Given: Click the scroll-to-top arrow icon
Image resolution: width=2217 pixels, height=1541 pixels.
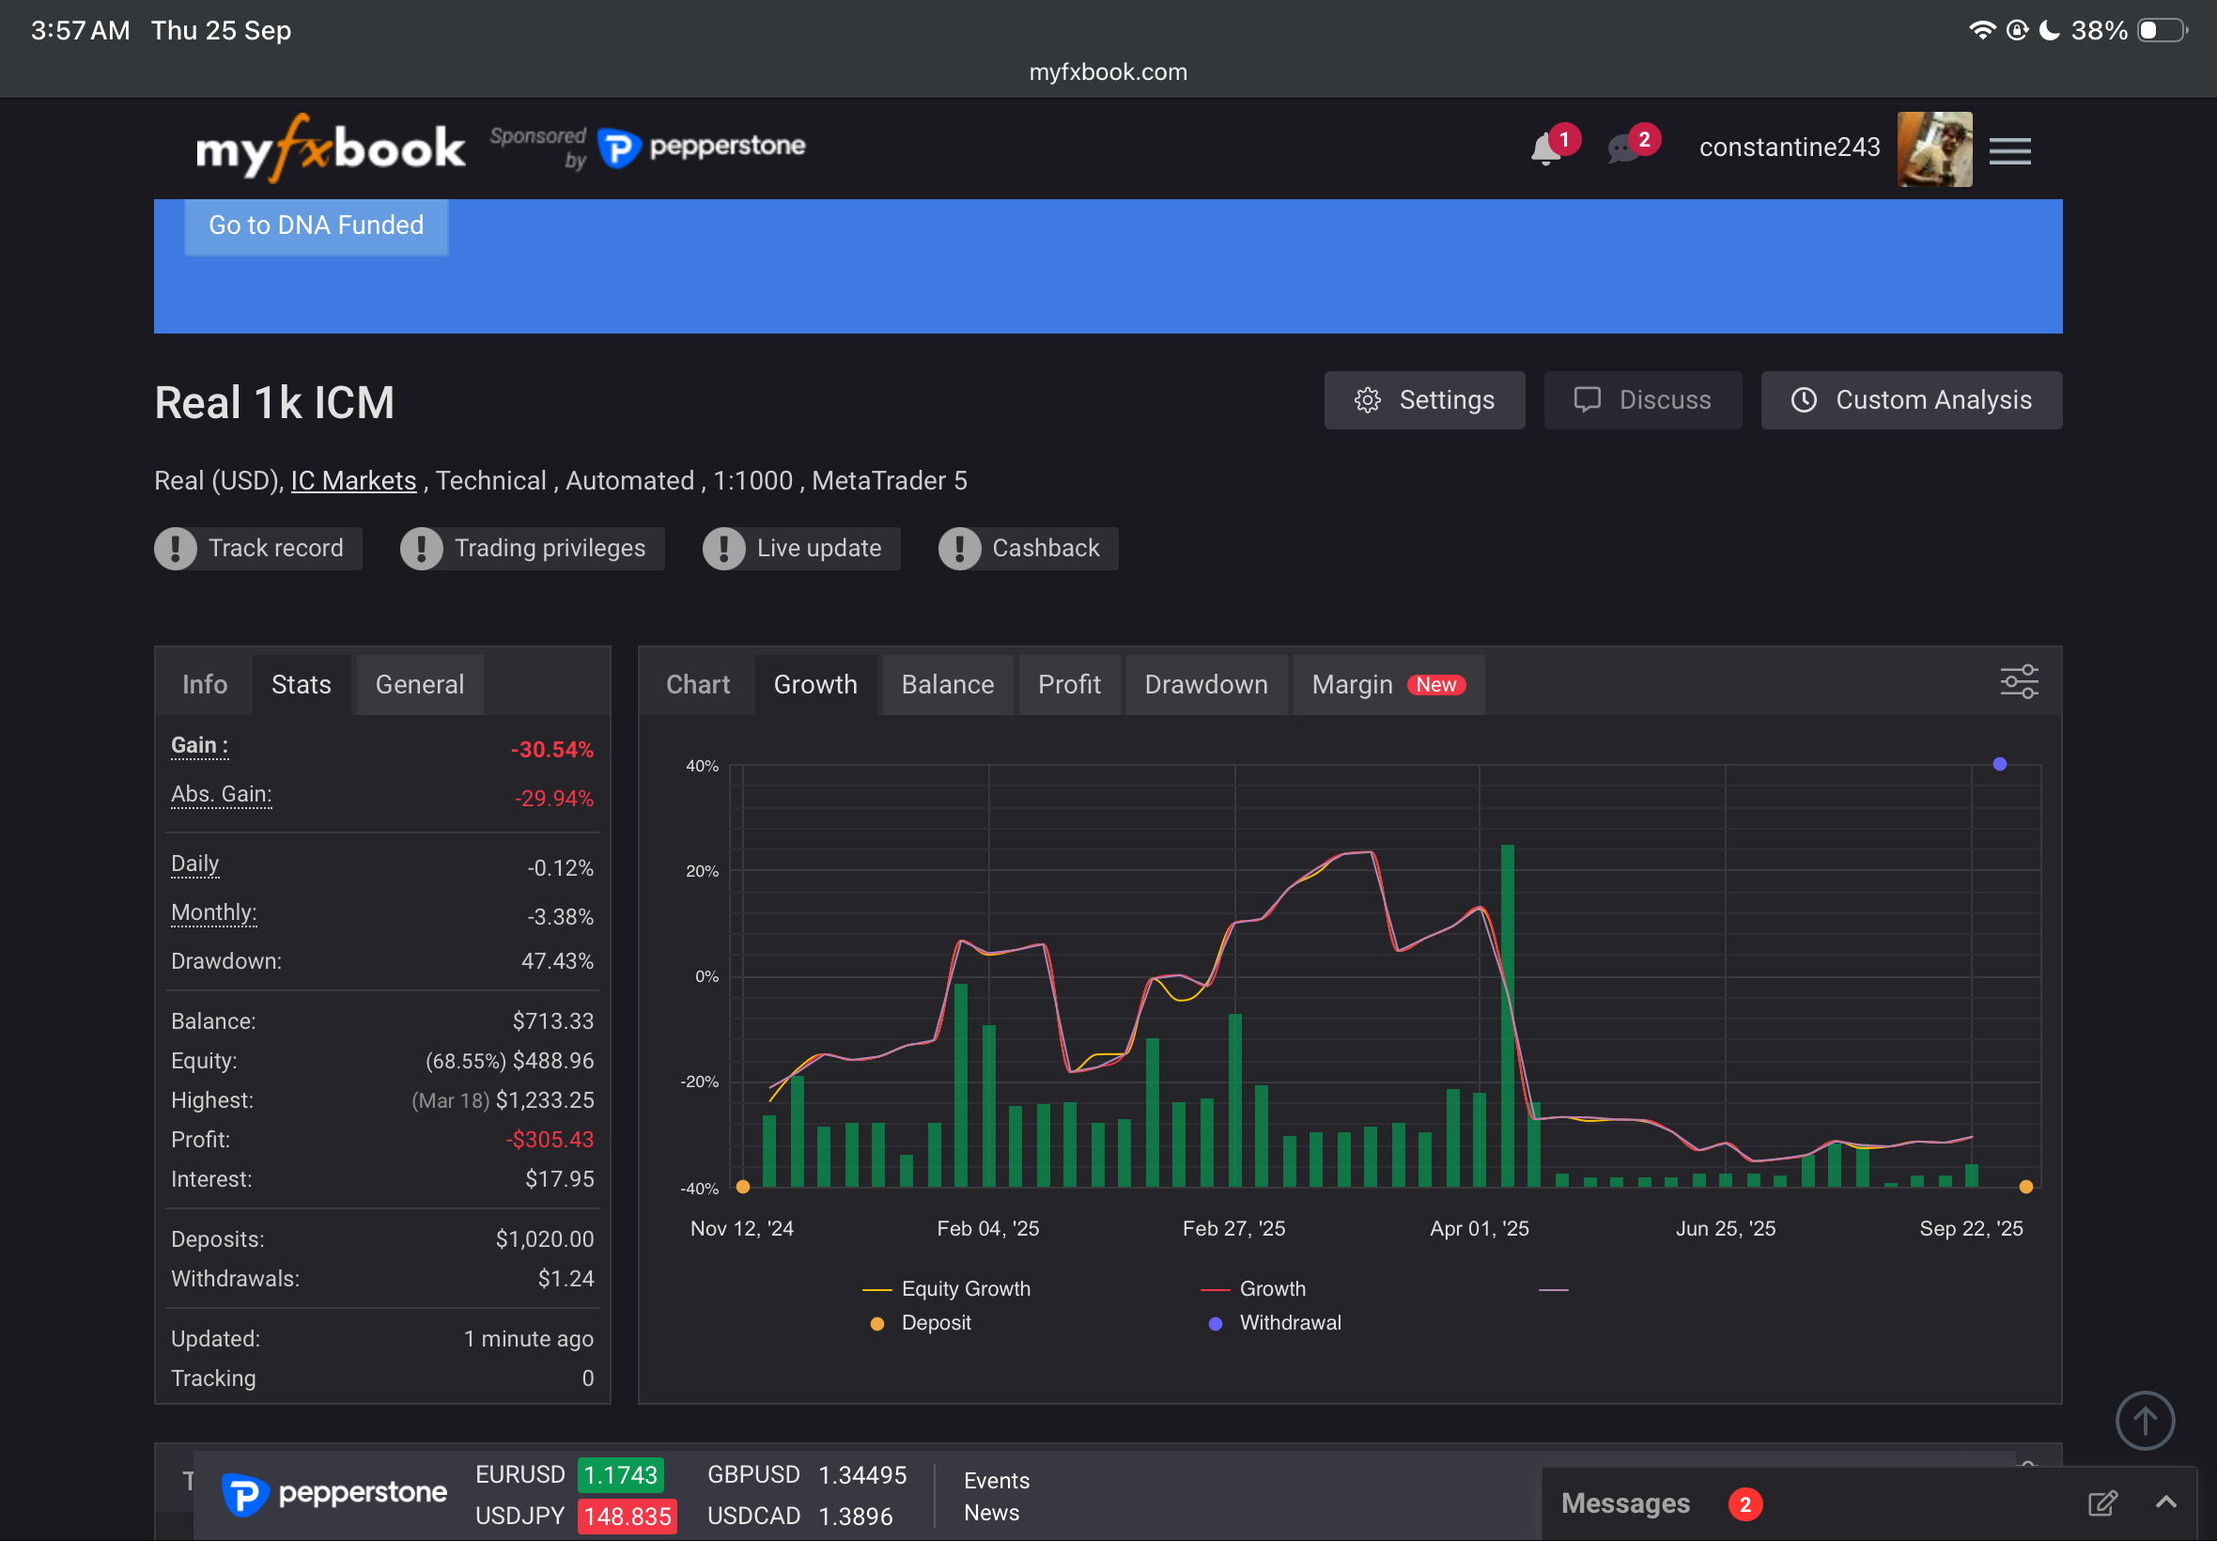Looking at the screenshot, I should pos(2144,1421).
